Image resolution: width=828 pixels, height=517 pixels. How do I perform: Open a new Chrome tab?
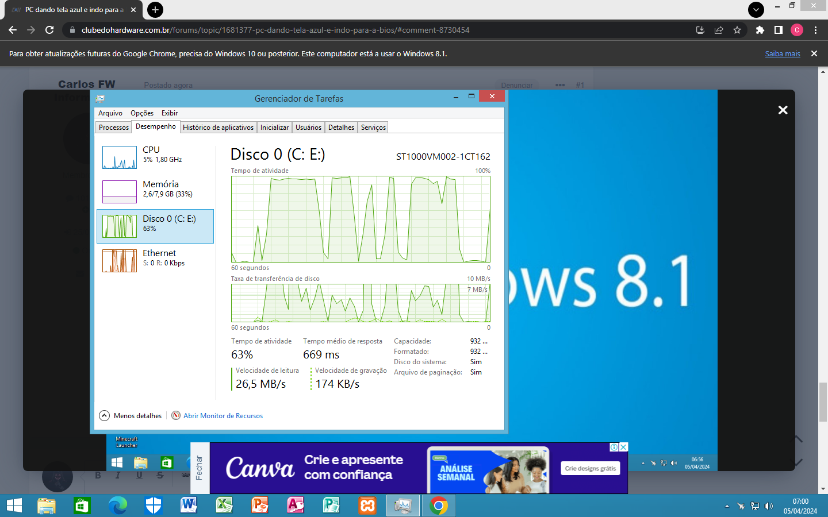pos(155,10)
